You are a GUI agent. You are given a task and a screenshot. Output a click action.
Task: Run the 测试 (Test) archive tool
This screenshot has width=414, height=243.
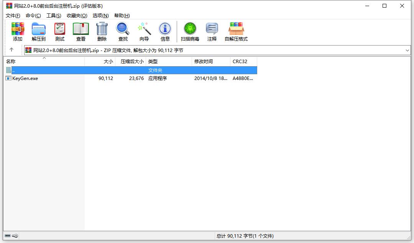(60, 31)
